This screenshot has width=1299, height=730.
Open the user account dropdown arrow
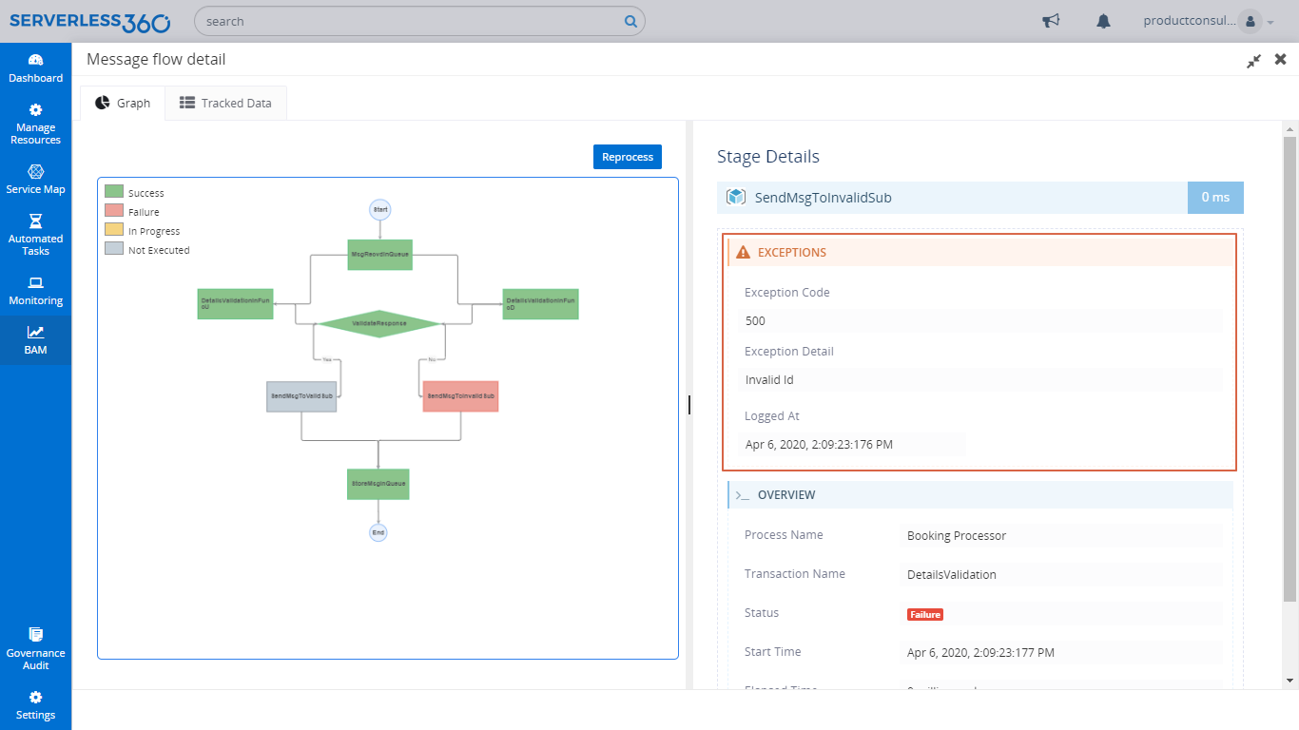point(1270,22)
